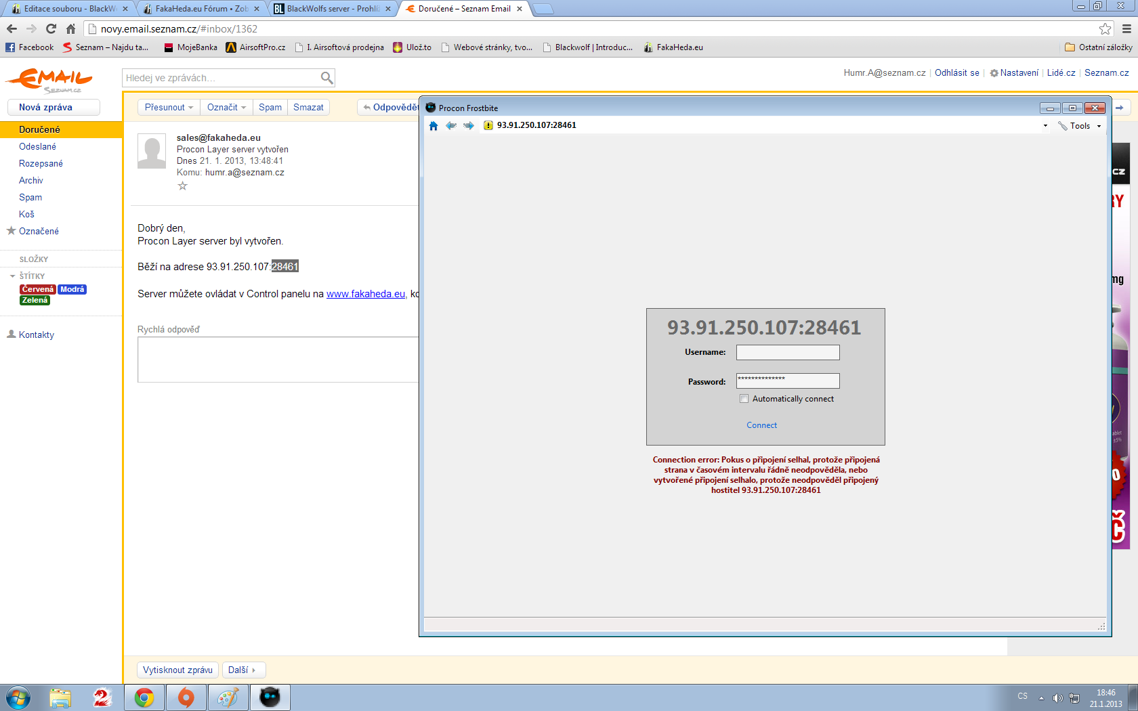The width and height of the screenshot is (1138, 711).
Task: Click Vytisknout zprávu button
Action: 177,670
